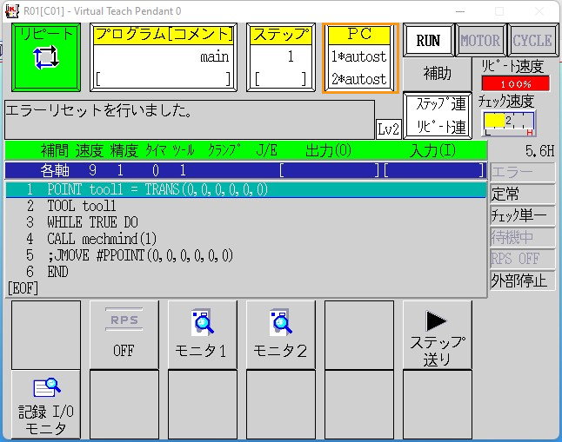Select program line 1 POINT tool1 = TRANS
The width and height of the screenshot is (562, 442).
click(246, 189)
